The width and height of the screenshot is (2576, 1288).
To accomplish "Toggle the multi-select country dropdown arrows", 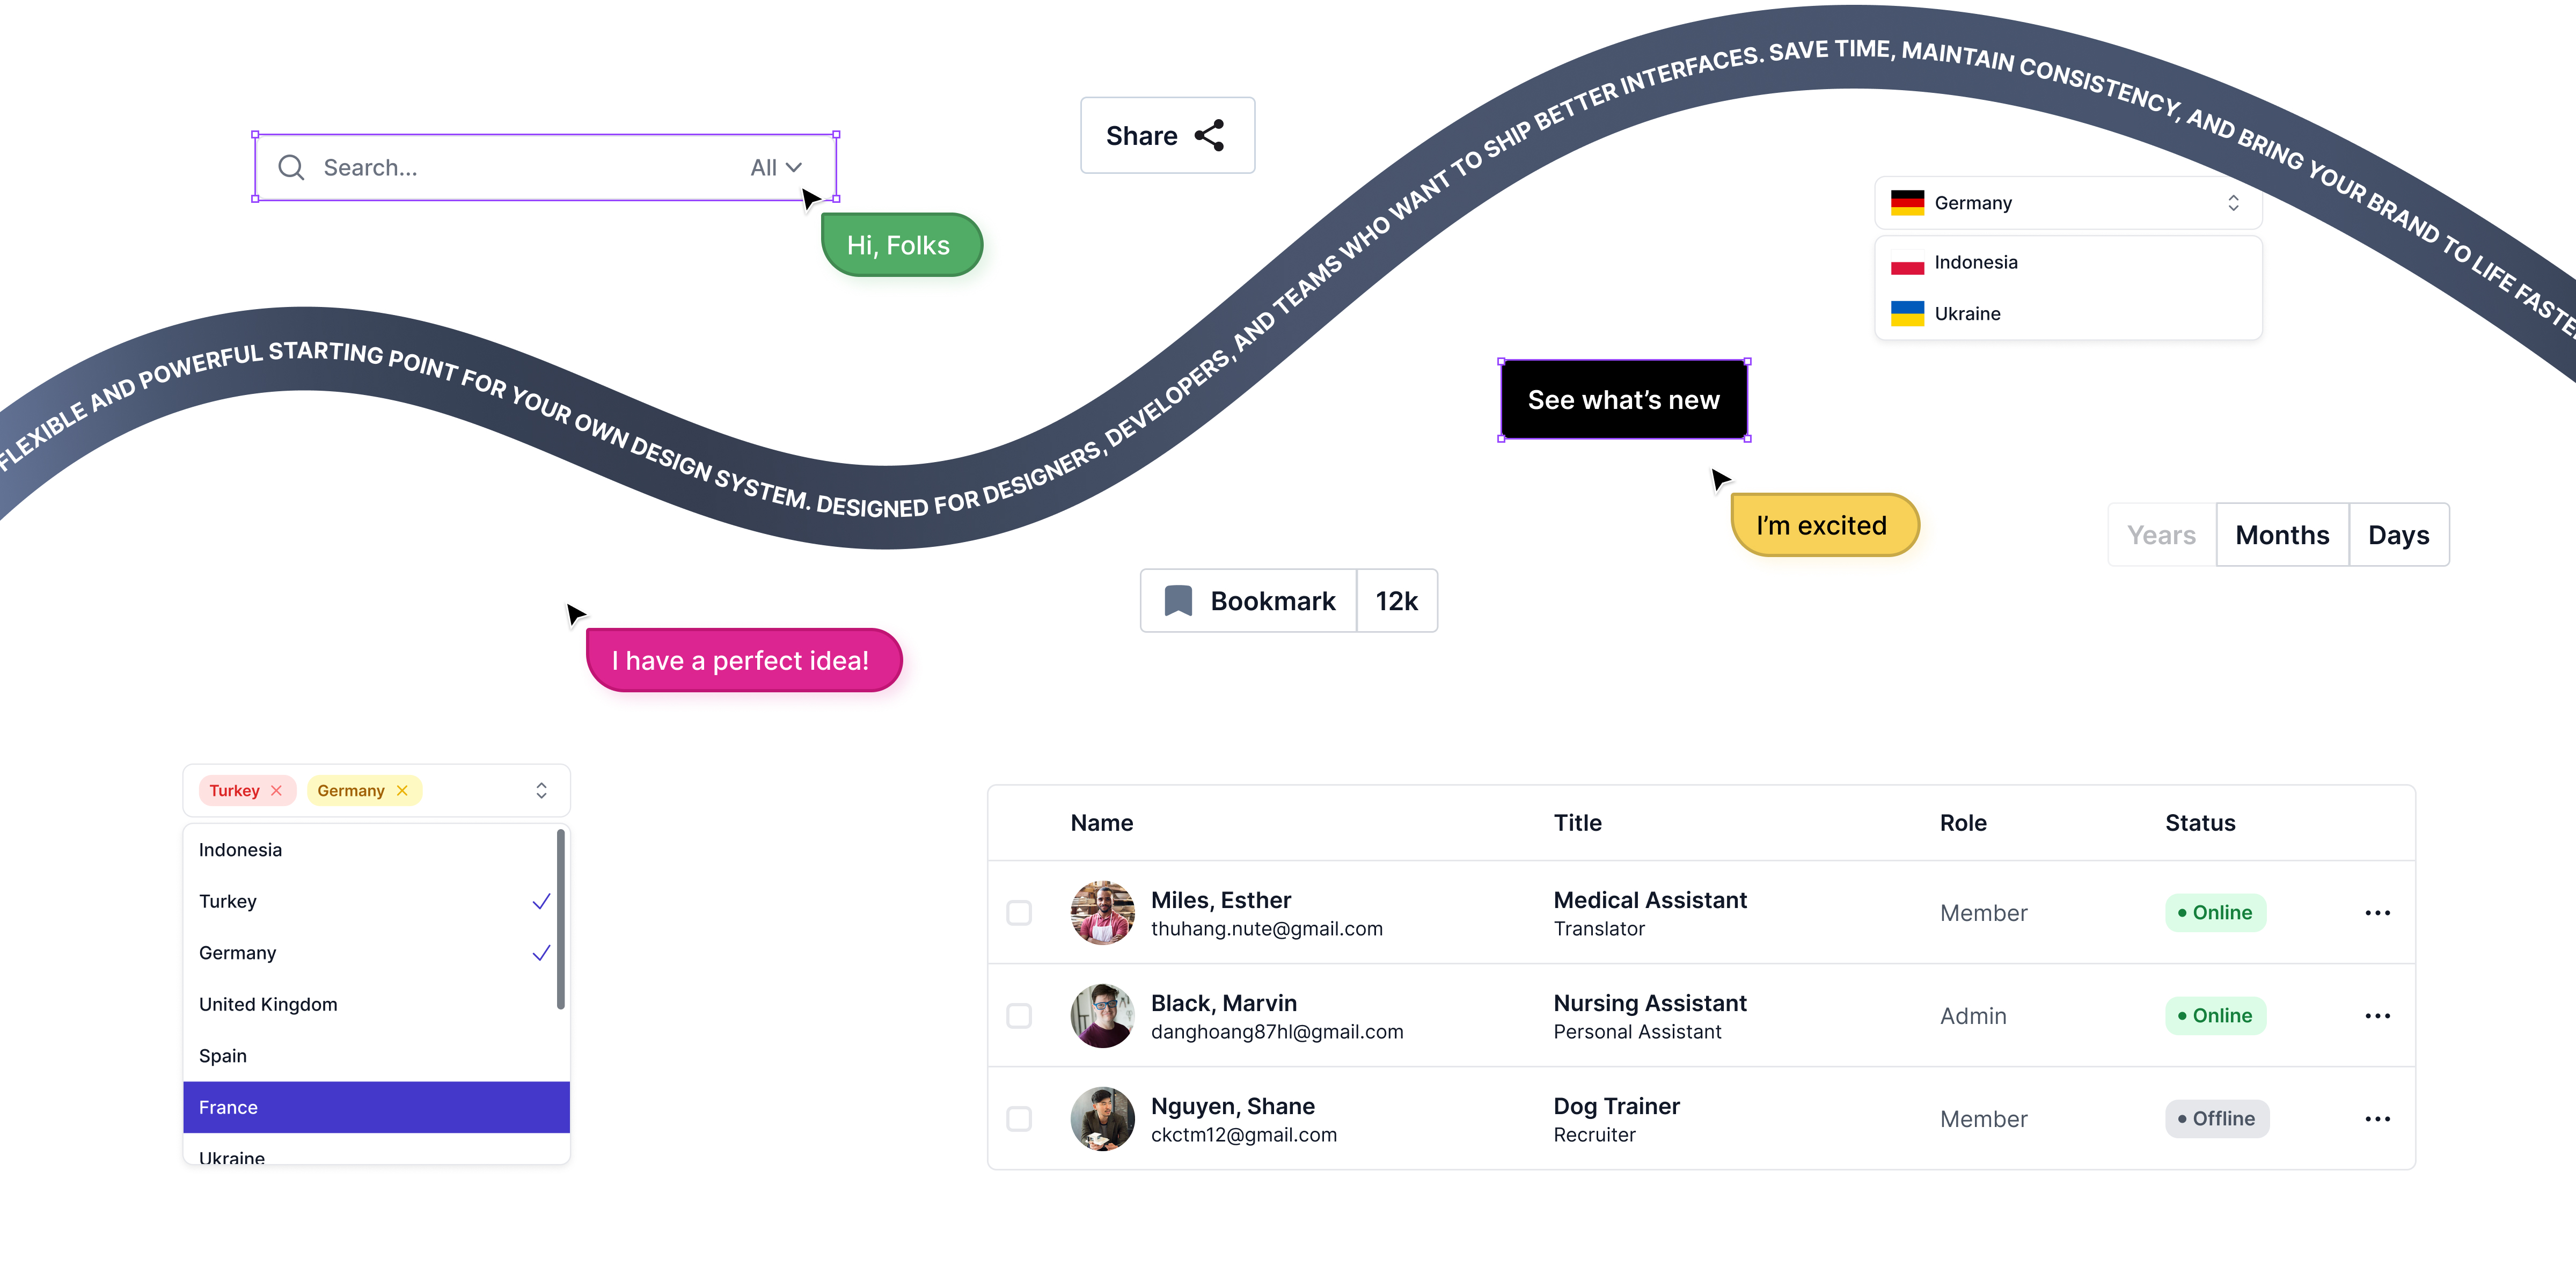I will (541, 791).
